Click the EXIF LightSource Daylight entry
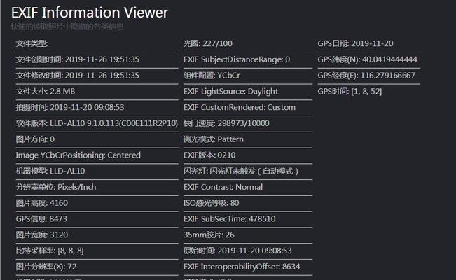Screen dimensions: 456x280 click(x=230, y=91)
